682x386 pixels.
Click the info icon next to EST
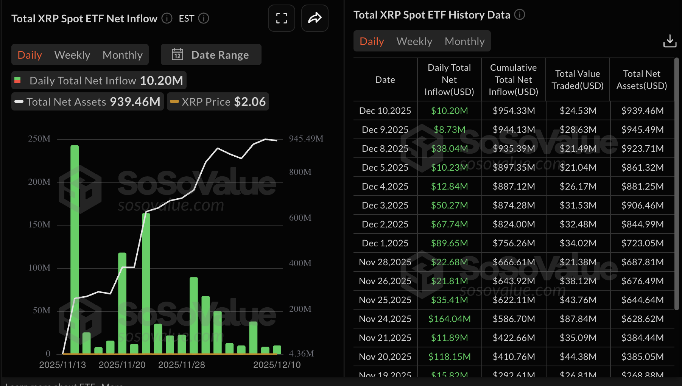(x=204, y=18)
